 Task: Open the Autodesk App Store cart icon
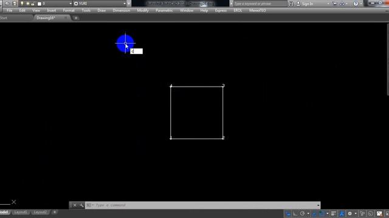pyautogui.click(x=335, y=4)
